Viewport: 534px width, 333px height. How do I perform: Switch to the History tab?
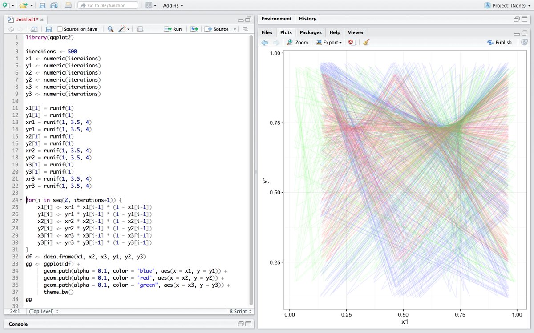tap(307, 19)
